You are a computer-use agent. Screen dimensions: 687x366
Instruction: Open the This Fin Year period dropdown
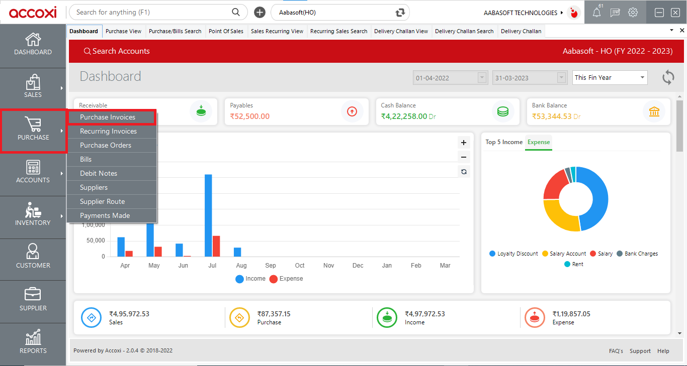[610, 77]
